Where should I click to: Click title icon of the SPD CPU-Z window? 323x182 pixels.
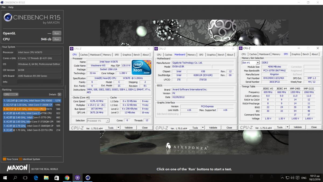(x=241, y=48)
